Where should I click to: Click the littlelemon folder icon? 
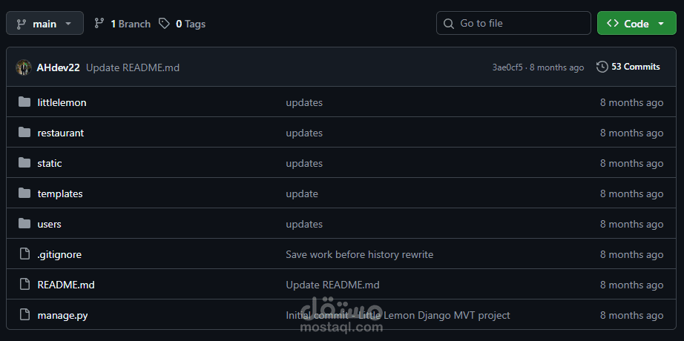(24, 102)
